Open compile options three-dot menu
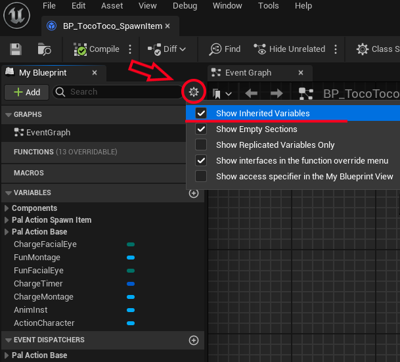This screenshot has height=362, width=400. (130, 49)
